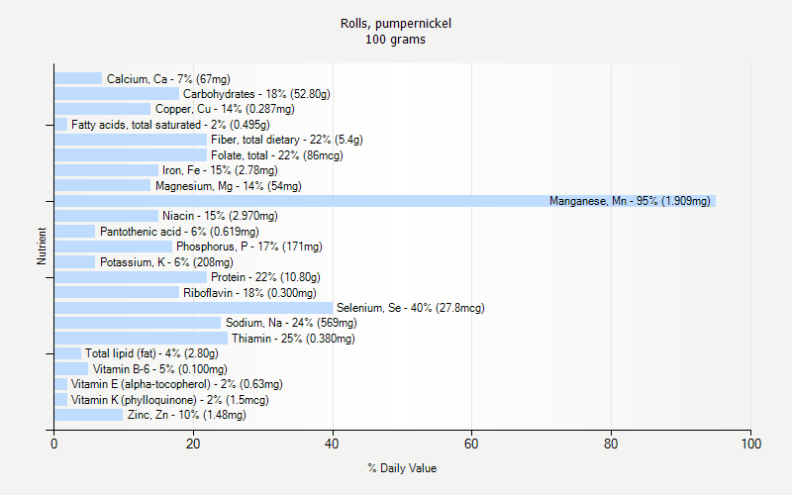792x495 pixels.
Task: Click the Thiamin 25% bar
Action: tap(142, 339)
